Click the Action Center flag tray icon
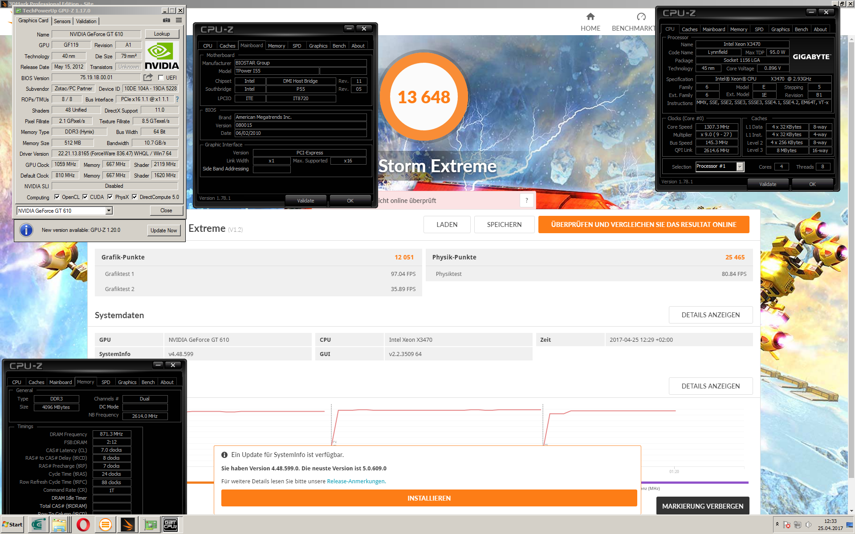Viewport: 855px width, 534px height. pyautogui.click(x=787, y=525)
